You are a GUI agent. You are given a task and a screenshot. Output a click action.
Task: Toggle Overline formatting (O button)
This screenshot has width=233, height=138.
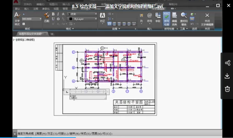coord(58,19)
